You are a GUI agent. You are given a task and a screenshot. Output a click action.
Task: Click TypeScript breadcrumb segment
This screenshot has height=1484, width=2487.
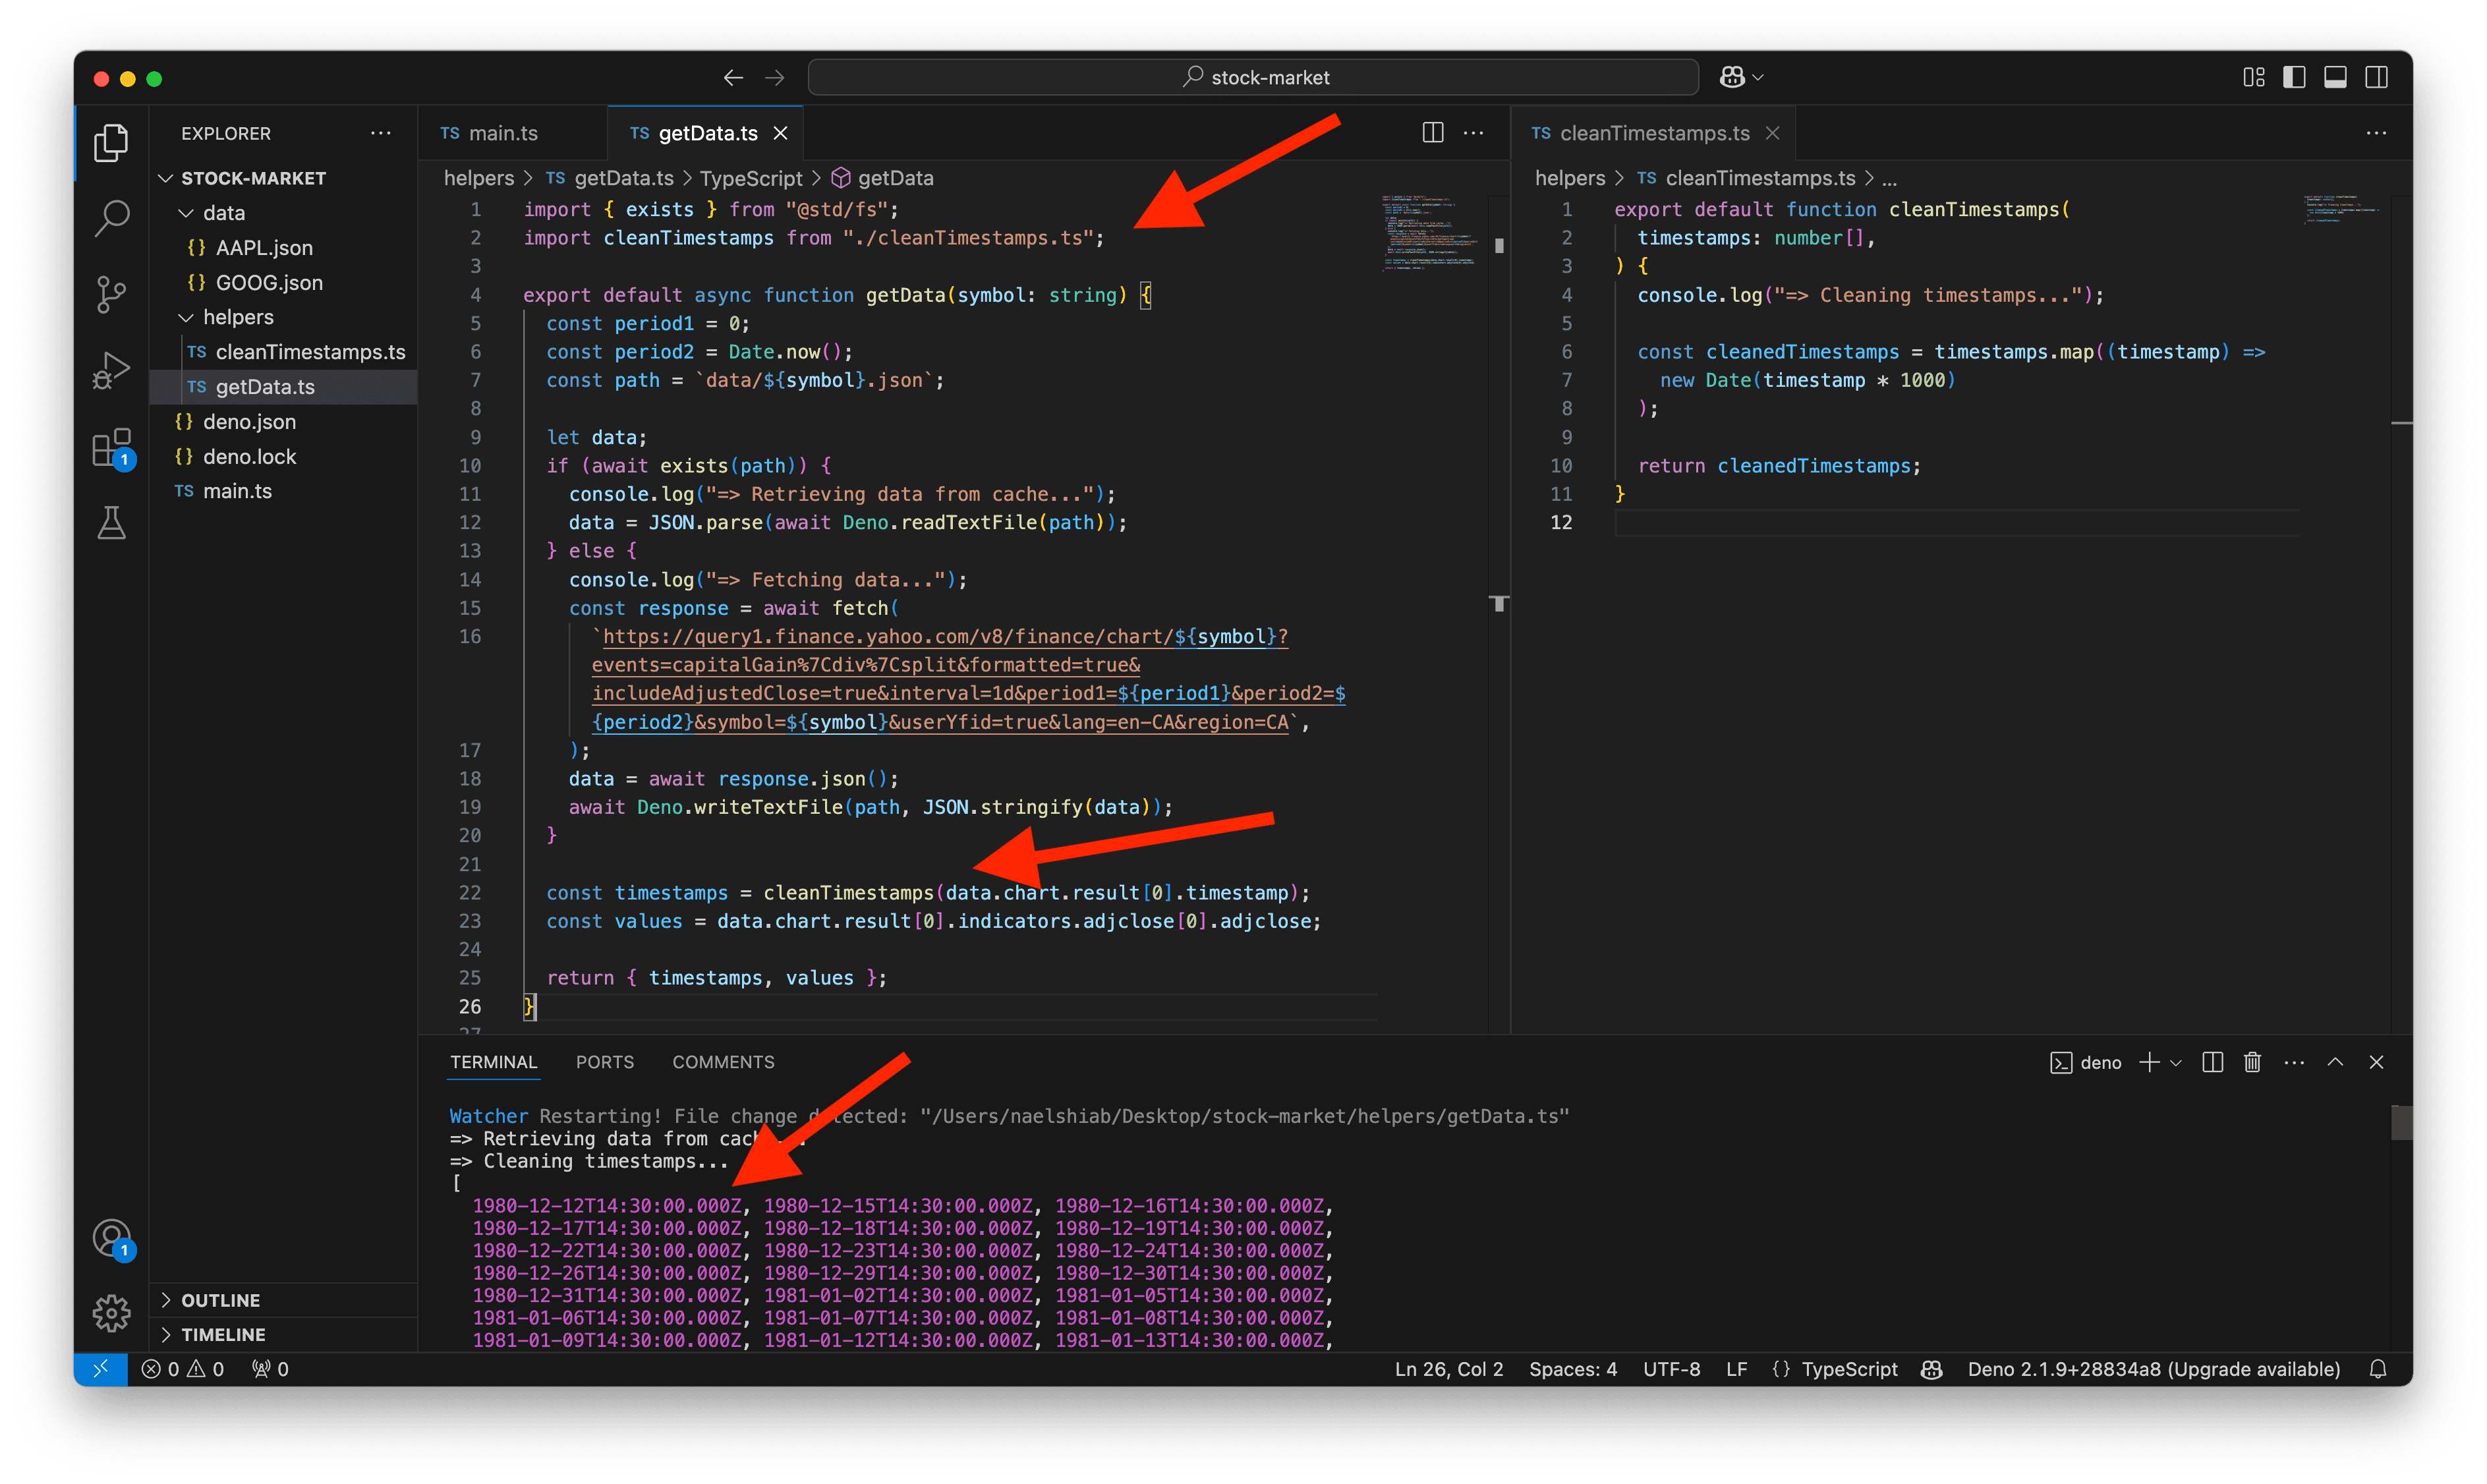point(750,178)
